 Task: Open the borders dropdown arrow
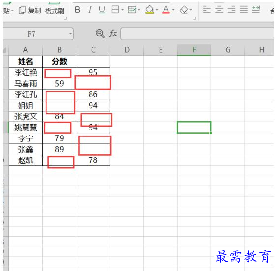pyautogui.click(x=122, y=10)
